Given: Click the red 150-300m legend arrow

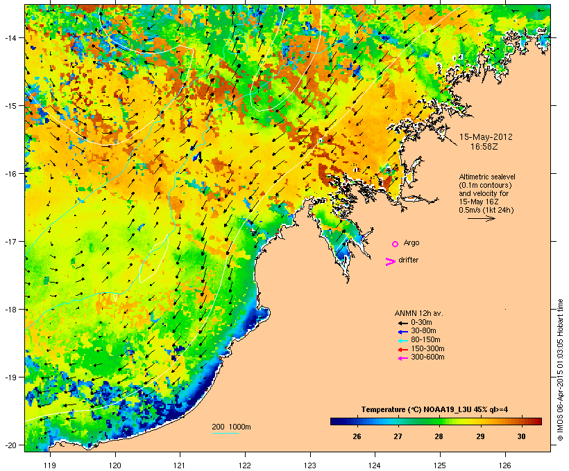Looking at the screenshot, I should [x=402, y=350].
